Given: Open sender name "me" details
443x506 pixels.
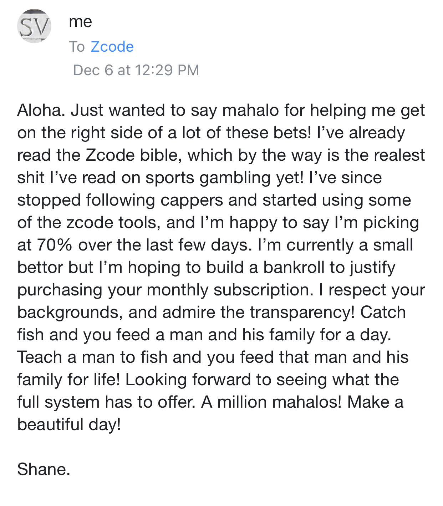Looking at the screenshot, I should point(81,22).
